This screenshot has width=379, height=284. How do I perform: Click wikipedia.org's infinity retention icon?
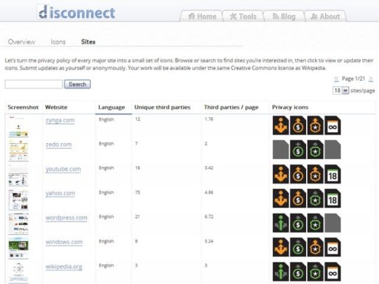[x=333, y=271]
